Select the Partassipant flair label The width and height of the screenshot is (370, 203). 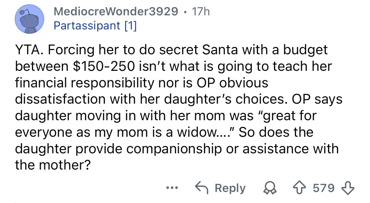[87, 26]
